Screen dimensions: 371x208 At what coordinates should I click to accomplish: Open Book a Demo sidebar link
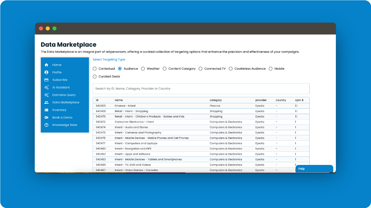[x=62, y=117]
